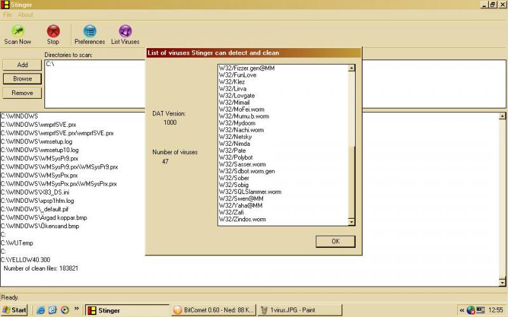Click the media player quick launch icon
The image size is (508, 317).
(x=64, y=310)
